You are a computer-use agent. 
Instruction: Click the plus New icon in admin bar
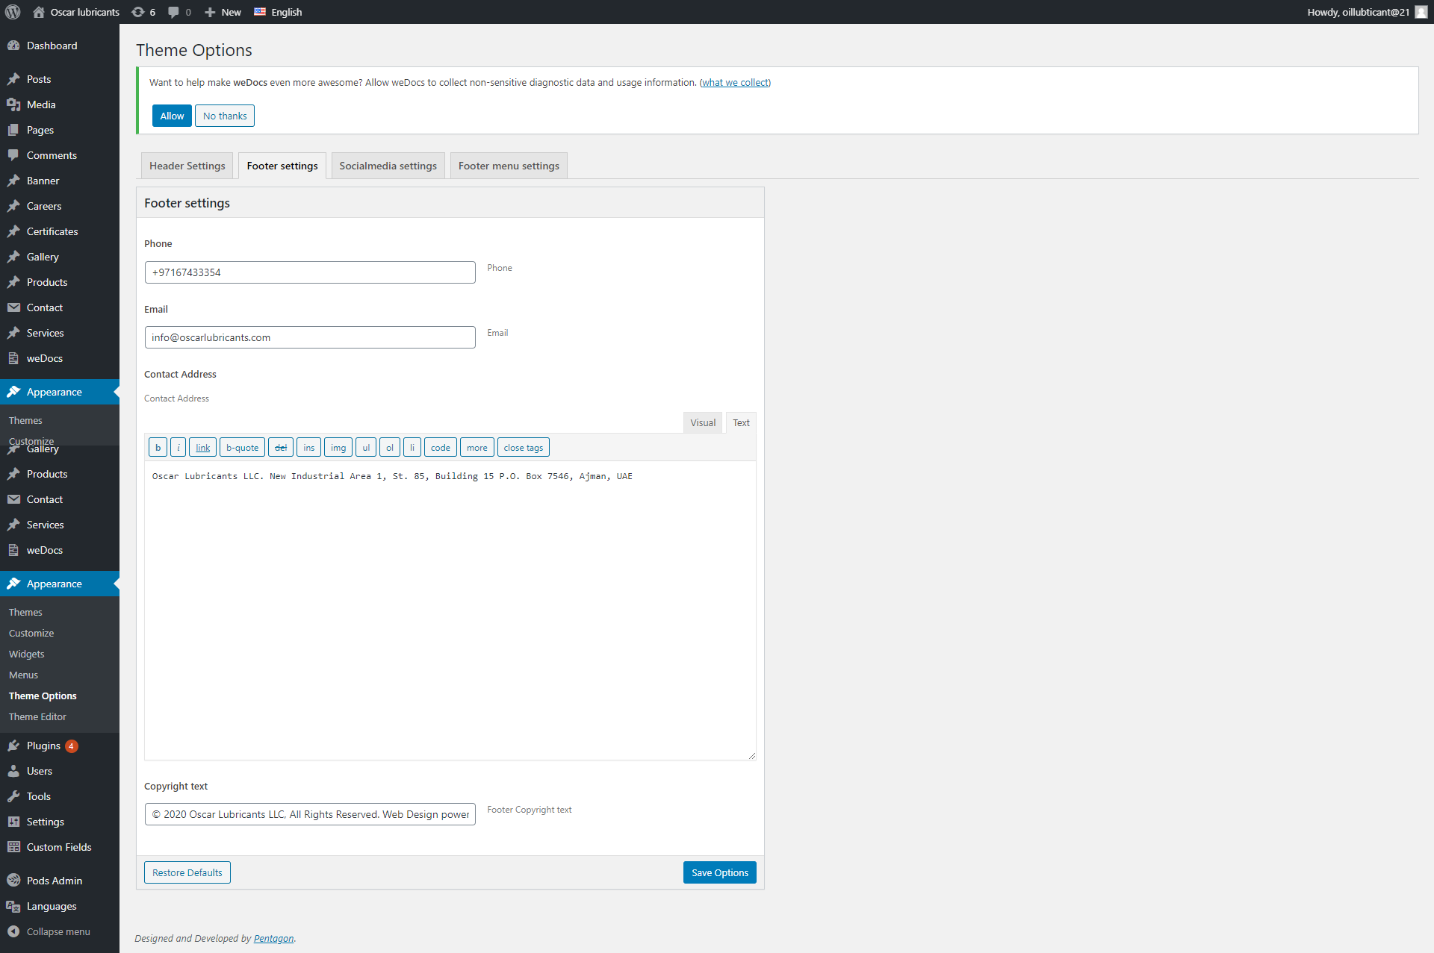210,12
